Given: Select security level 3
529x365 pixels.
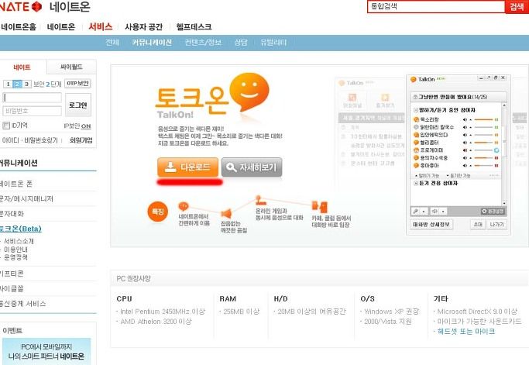Looking at the screenshot, I should [26, 84].
